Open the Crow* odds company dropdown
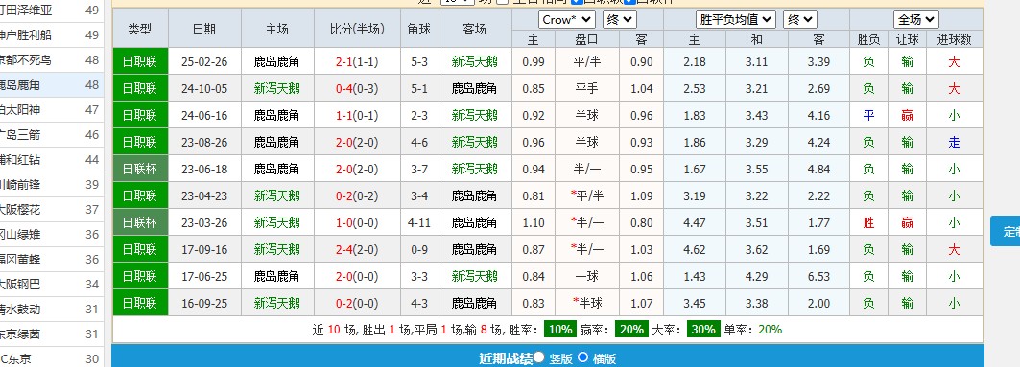 point(566,19)
